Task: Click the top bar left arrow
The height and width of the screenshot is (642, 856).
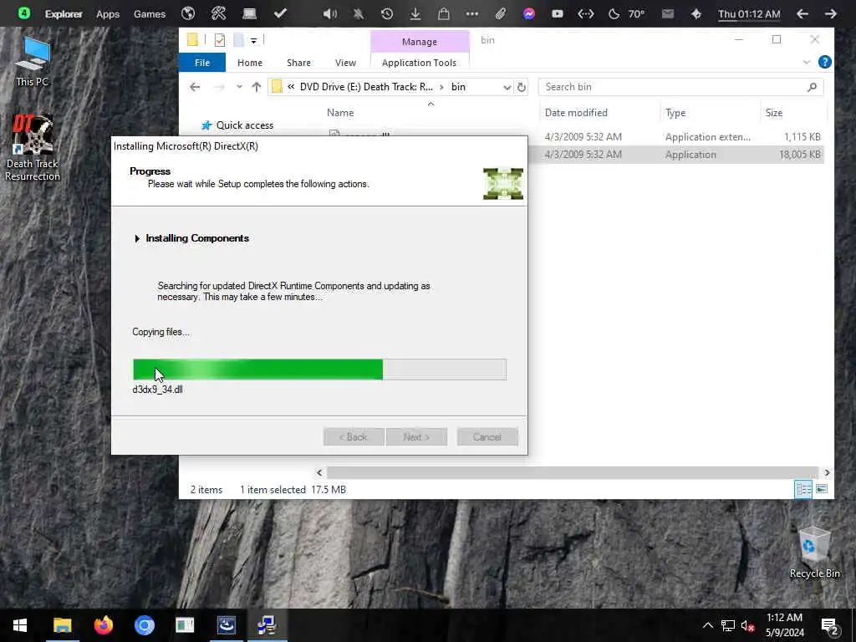Action: (x=802, y=13)
